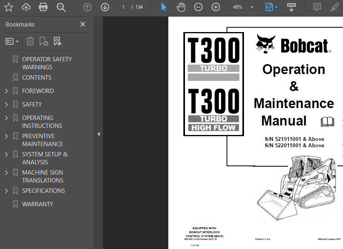This screenshot has height=249, width=343.
Task: Click 'Printed in U.S.A.' text
Action: coord(263,239)
